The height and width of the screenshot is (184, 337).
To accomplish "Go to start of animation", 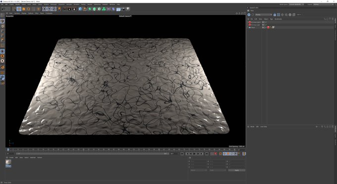I will coord(182,154).
